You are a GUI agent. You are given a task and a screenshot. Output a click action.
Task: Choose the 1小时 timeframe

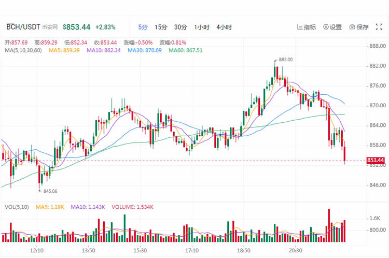pos(202,27)
